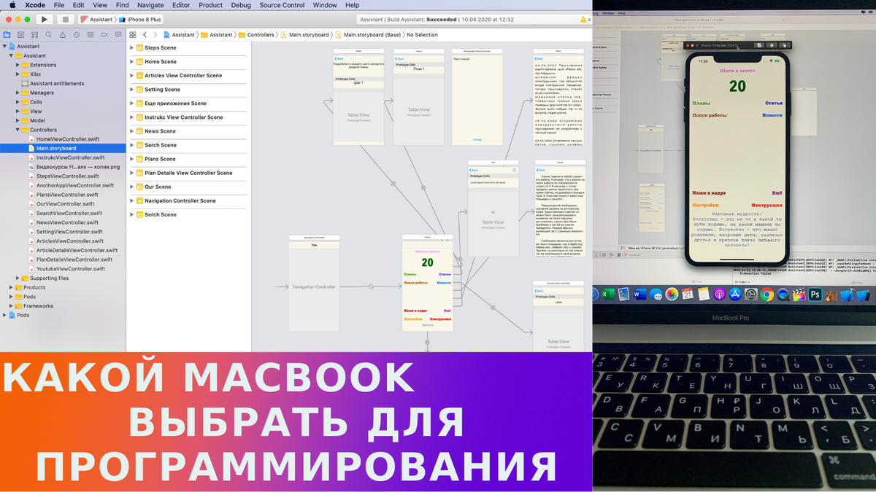
Task: Open the Source Control menu
Action: (282, 4)
